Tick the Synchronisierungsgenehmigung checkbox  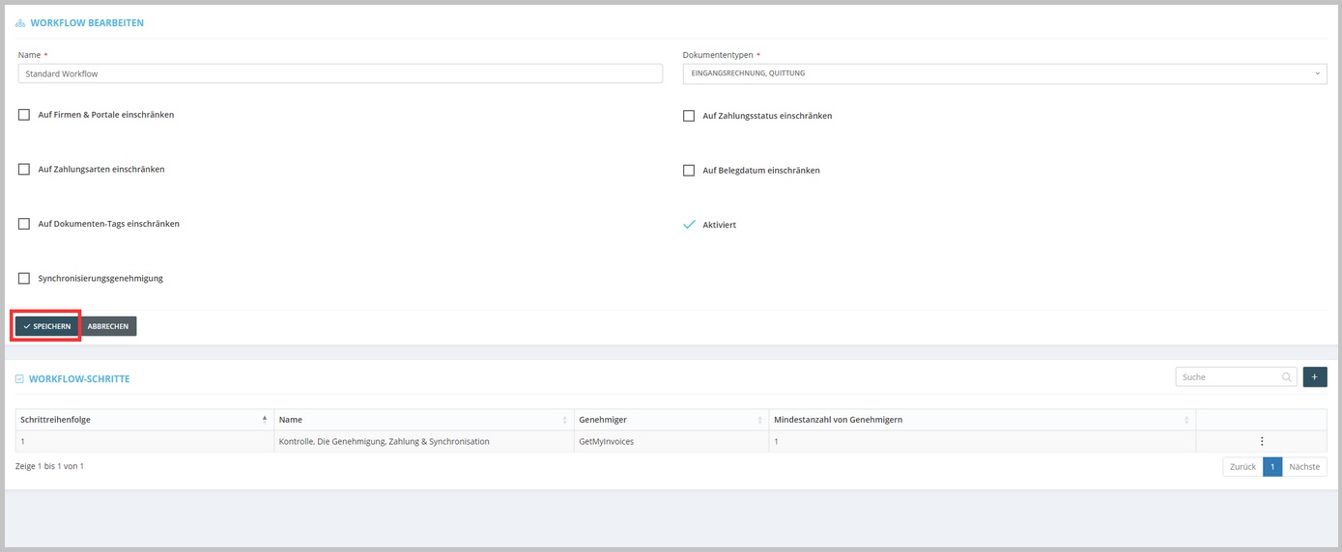coord(24,279)
